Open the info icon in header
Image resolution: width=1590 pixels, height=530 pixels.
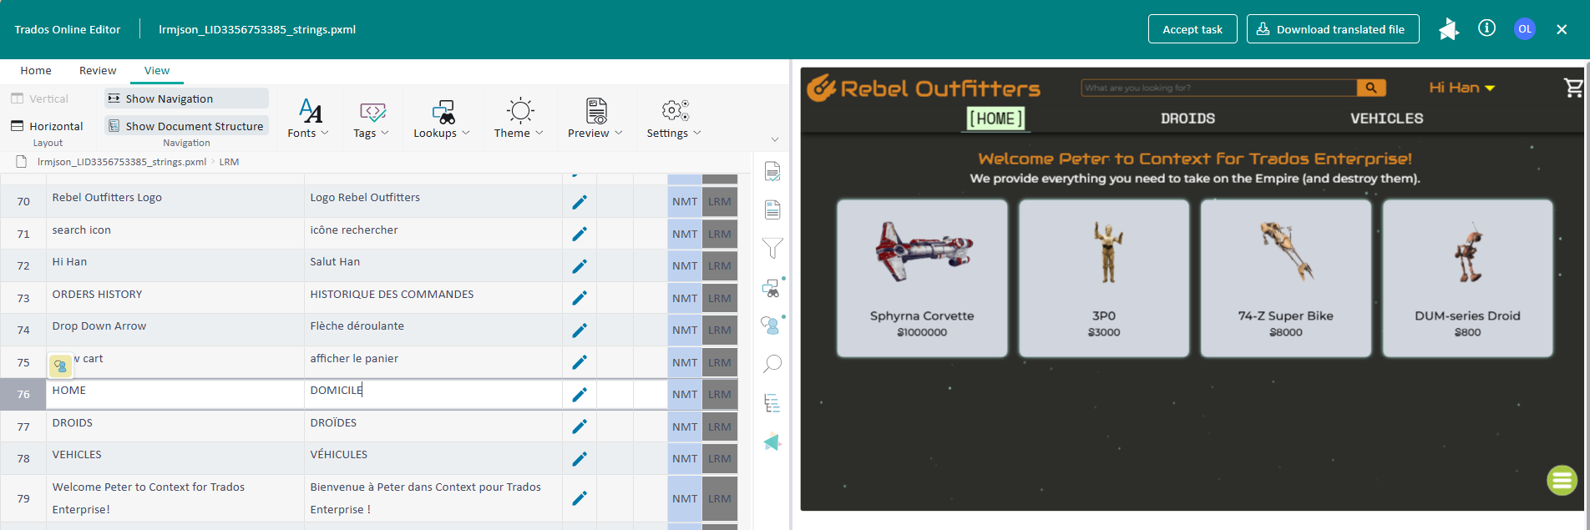[x=1486, y=28]
